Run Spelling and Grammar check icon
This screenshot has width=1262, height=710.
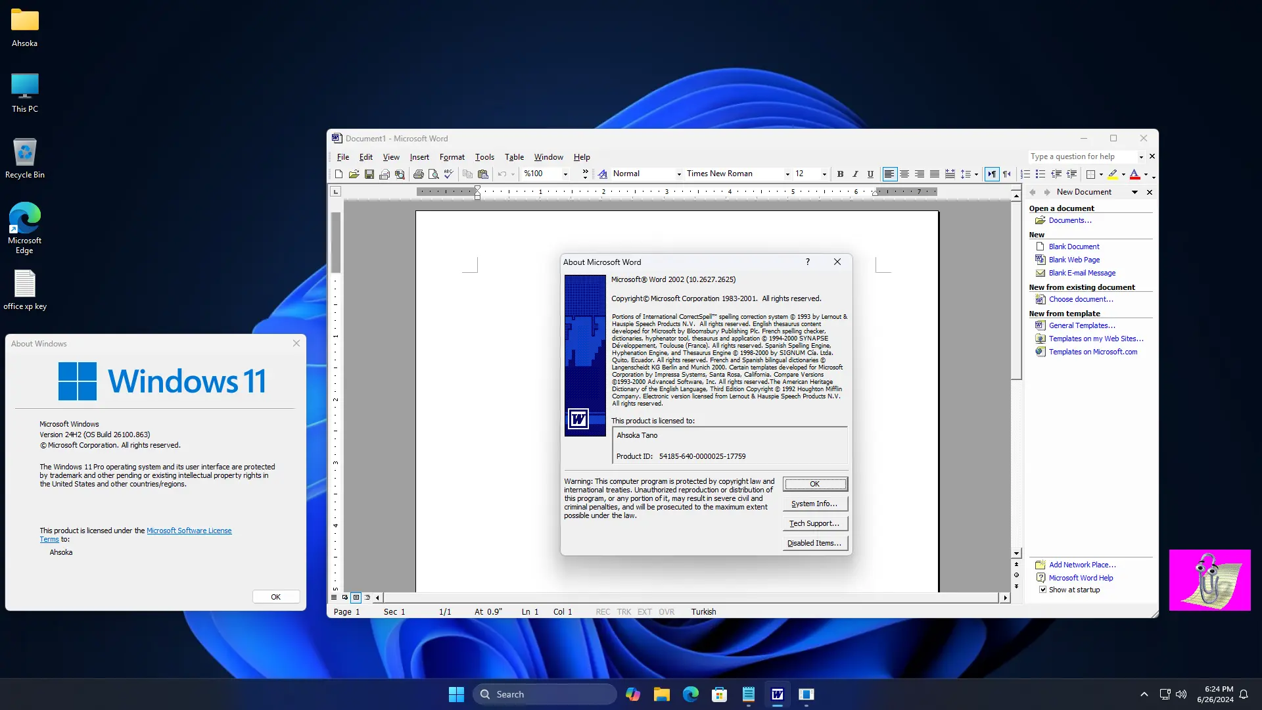click(x=448, y=174)
